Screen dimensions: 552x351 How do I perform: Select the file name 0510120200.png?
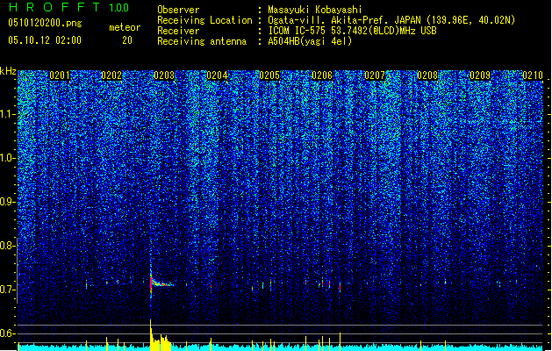tap(45, 24)
